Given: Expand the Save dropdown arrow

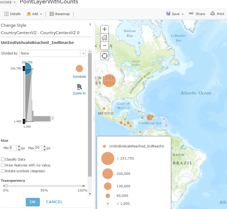Looking at the screenshot, I should [x=183, y=14].
